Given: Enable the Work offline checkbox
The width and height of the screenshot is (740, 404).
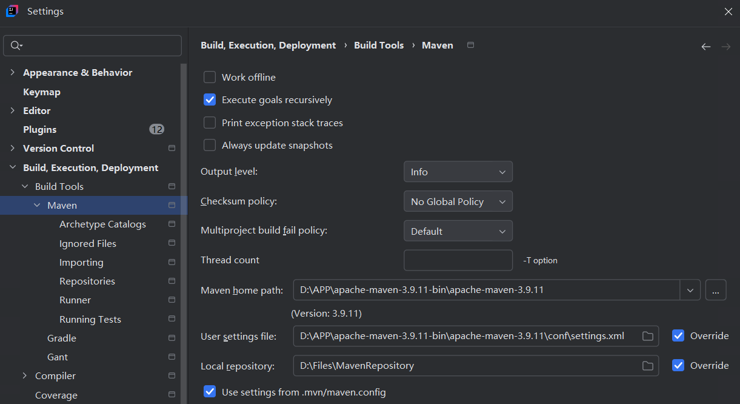Looking at the screenshot, I should click(210, 78).
